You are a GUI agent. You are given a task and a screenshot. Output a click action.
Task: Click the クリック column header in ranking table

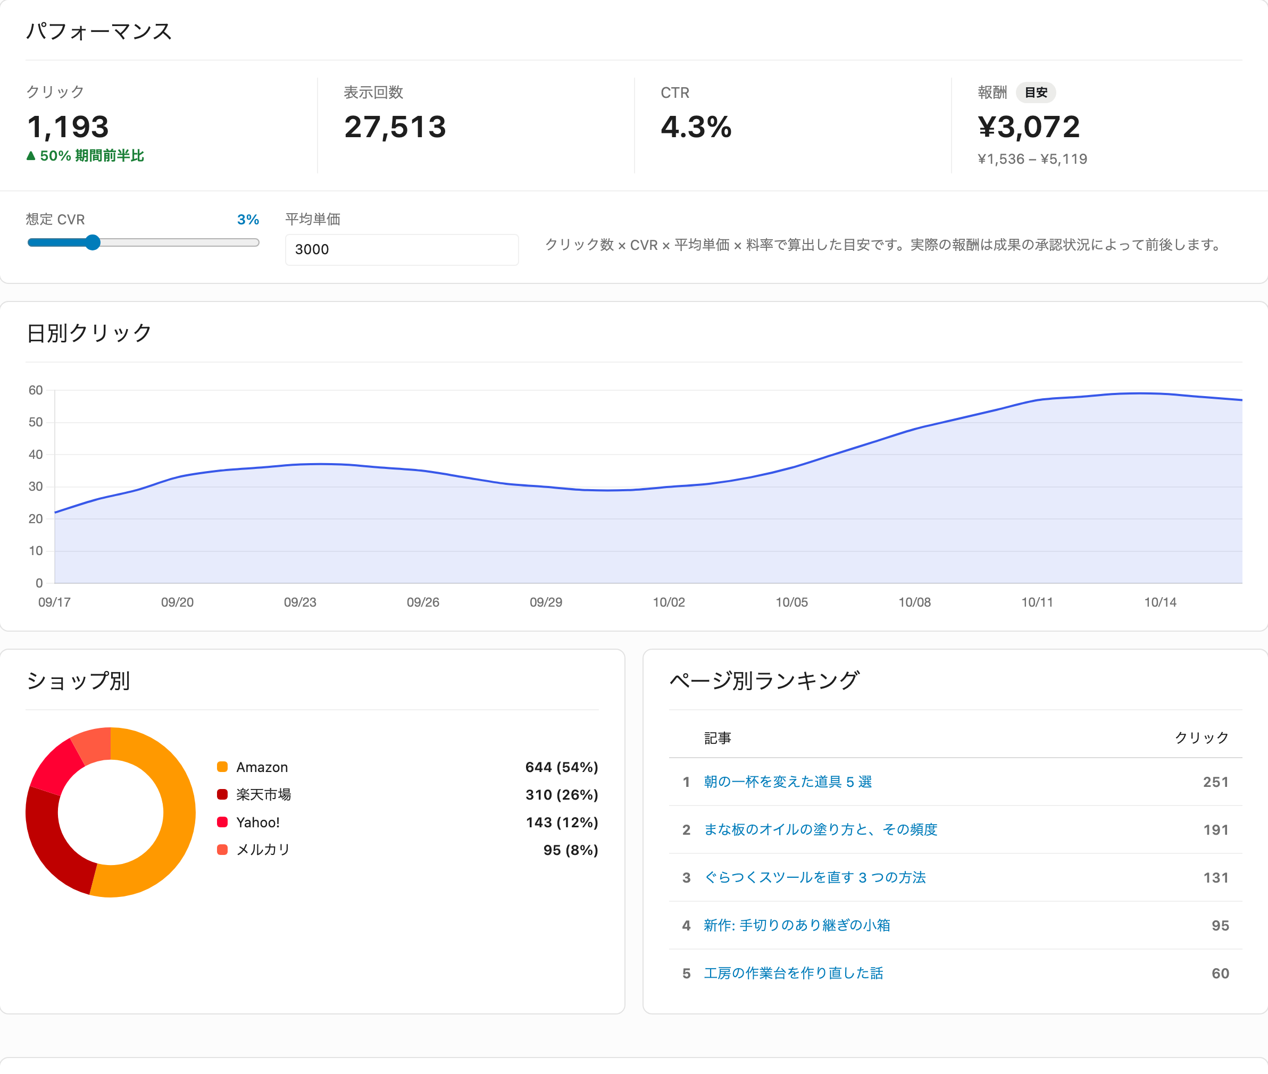(1201, 737)
